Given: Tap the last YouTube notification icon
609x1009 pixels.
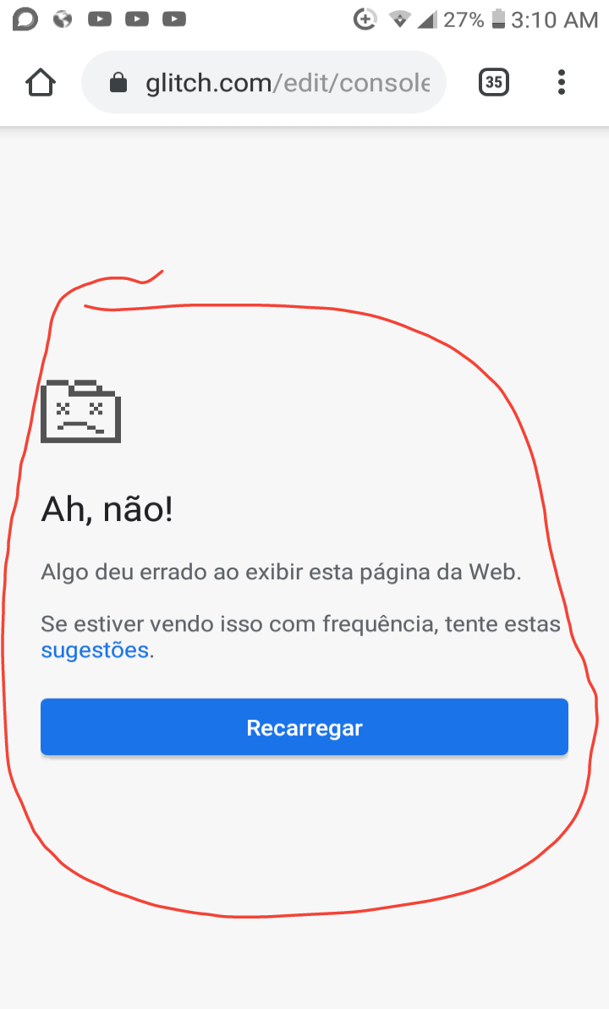Looking at the screenshot, I should (174, 19).
